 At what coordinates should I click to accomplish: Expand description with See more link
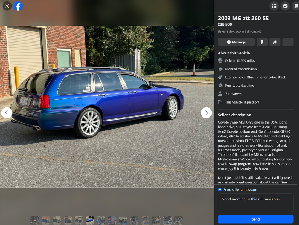pos(284,182)
